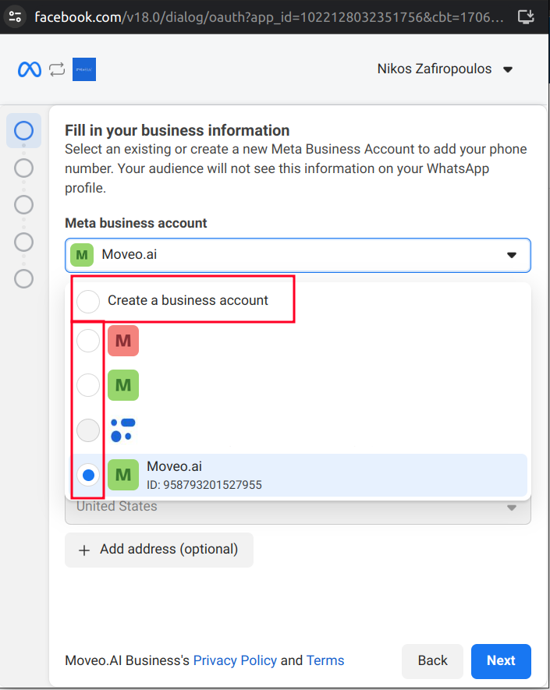Click the Back button
The image size is (550, 690).
(432, 660)
